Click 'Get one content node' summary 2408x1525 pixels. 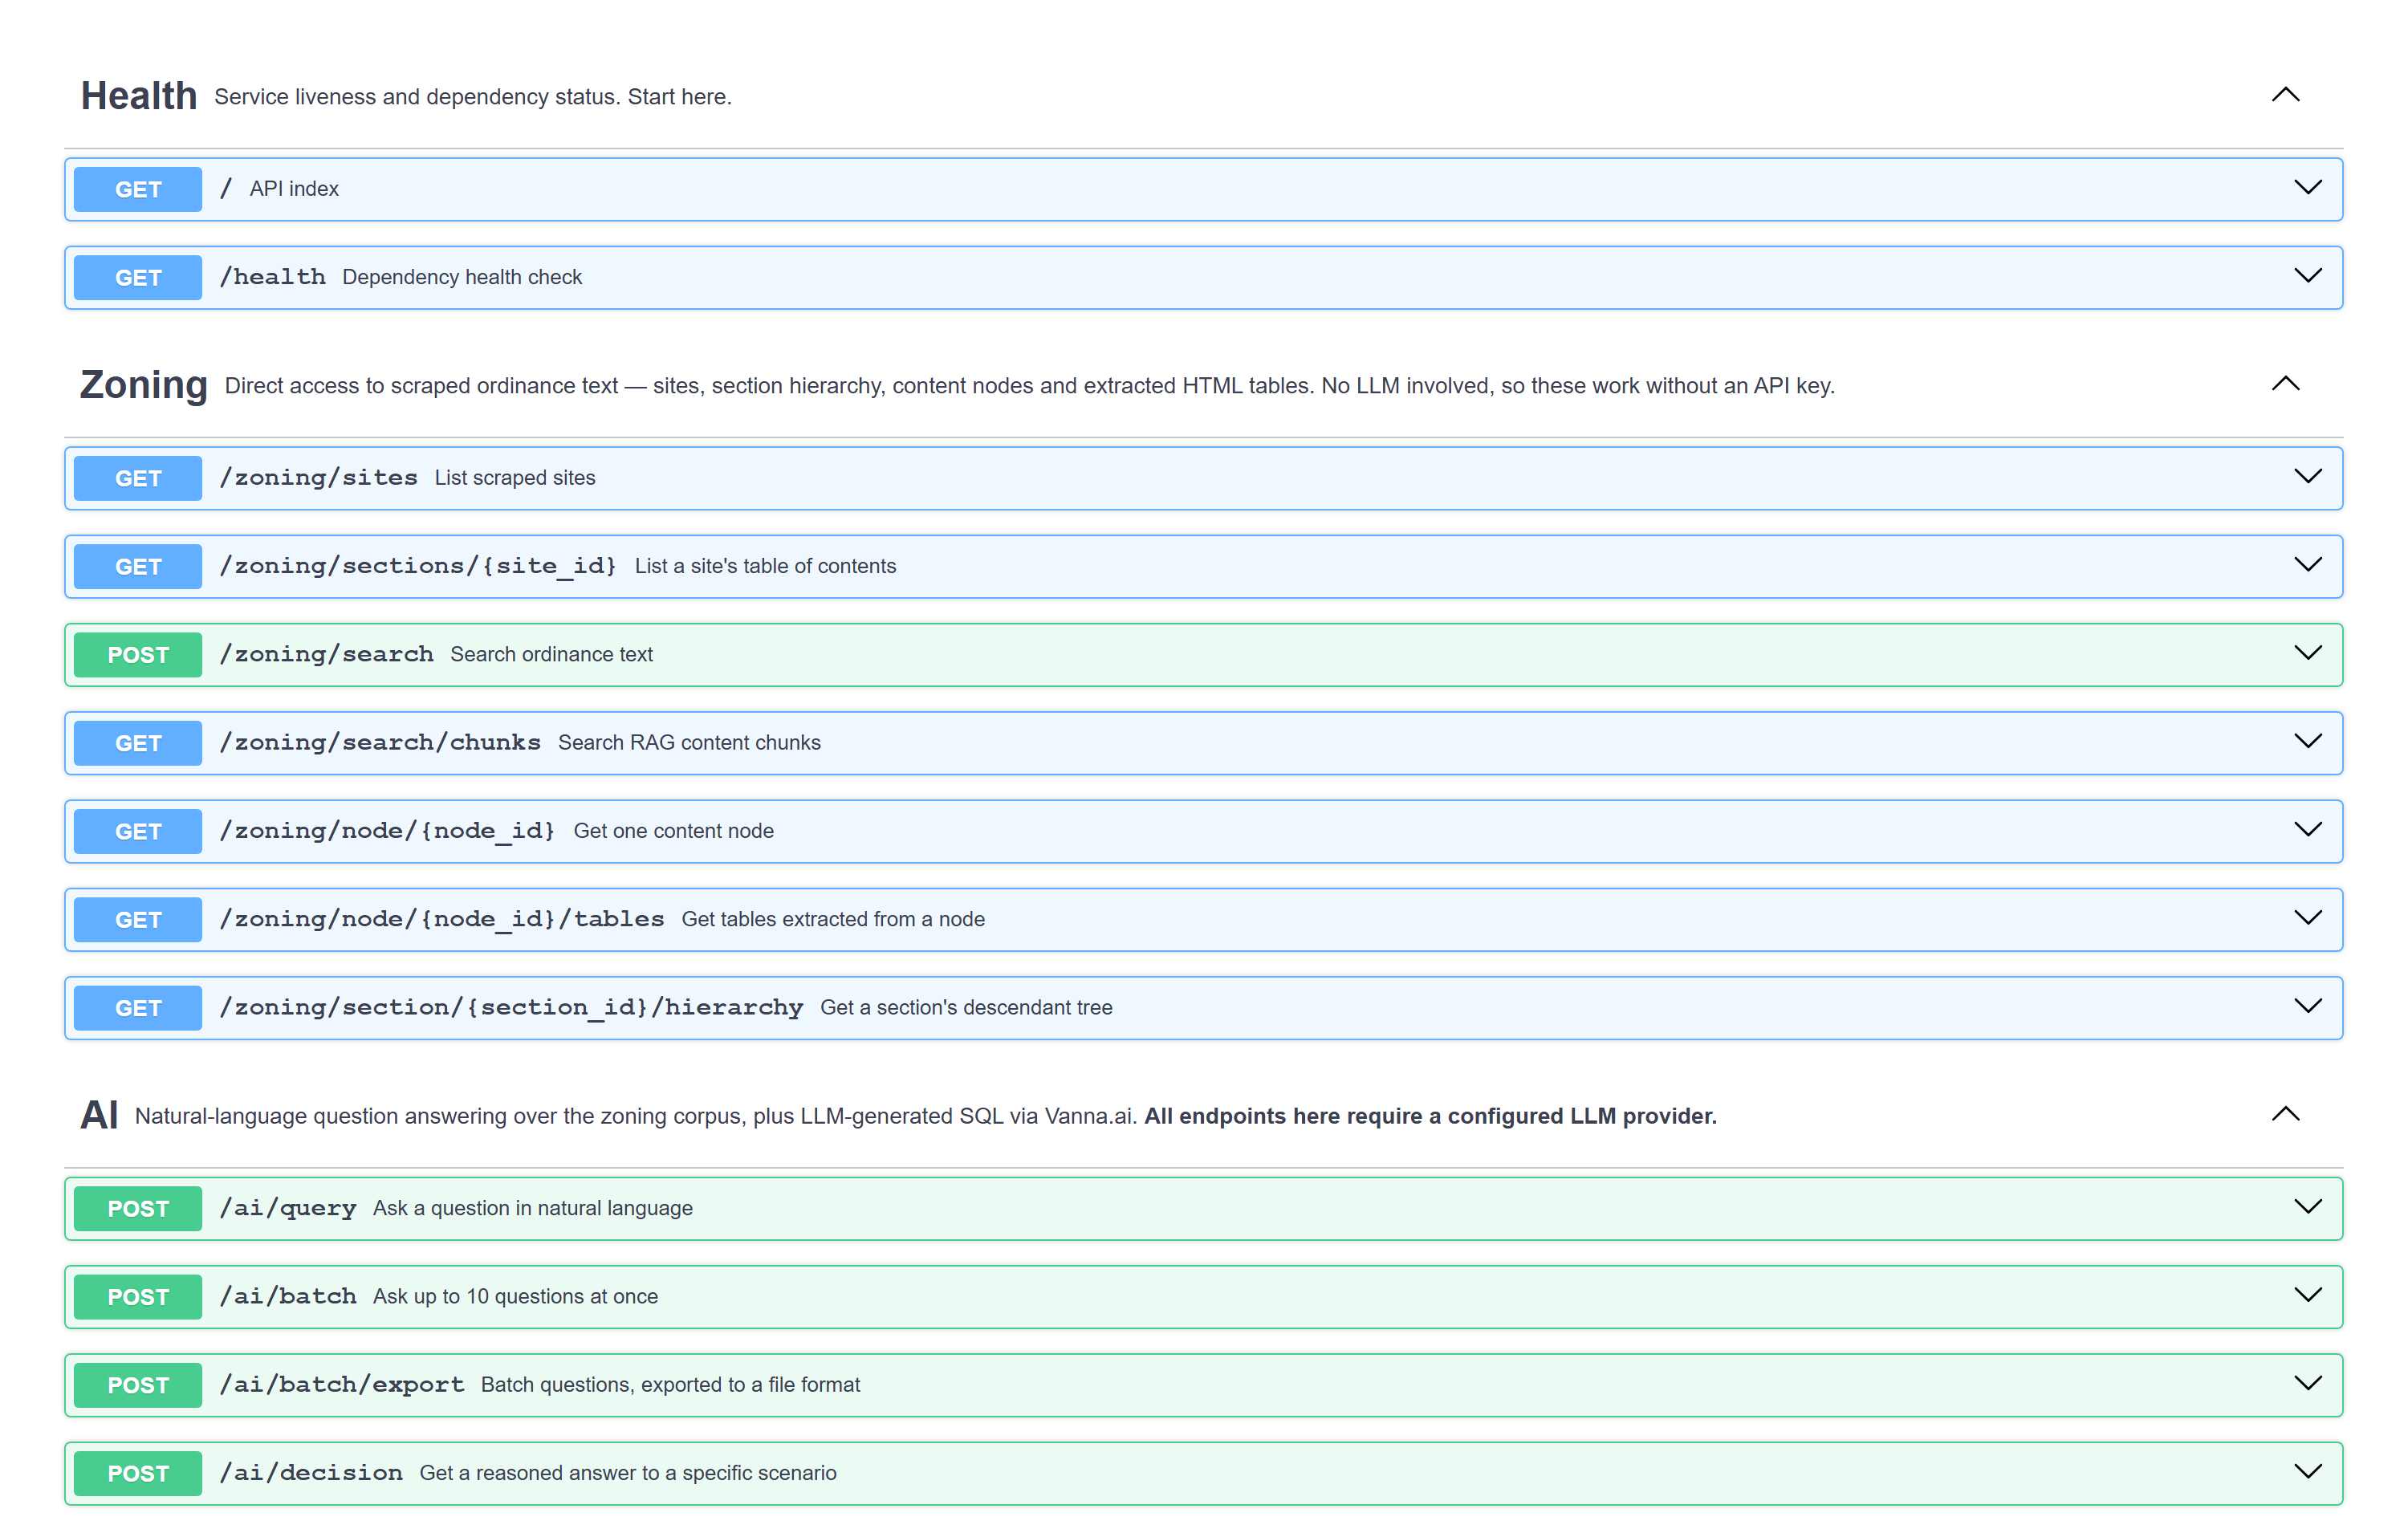tap(674, 831)
